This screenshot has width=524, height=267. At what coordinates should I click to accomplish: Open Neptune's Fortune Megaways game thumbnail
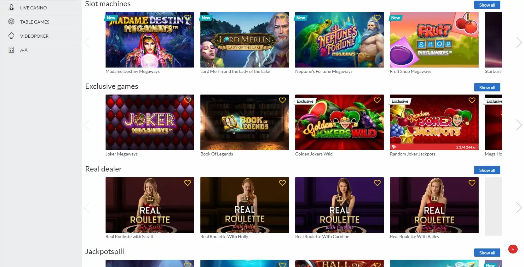click(339, 40)
